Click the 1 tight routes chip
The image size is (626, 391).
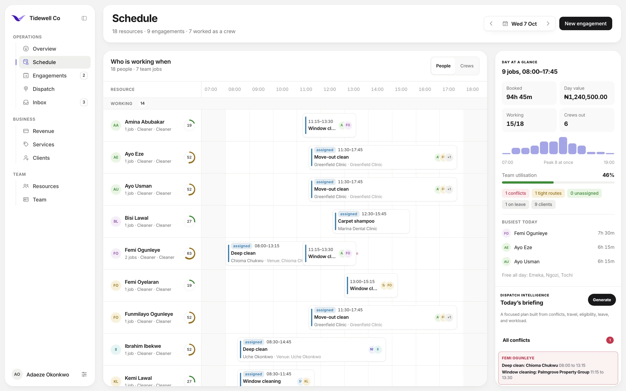(x=548, y=193)
